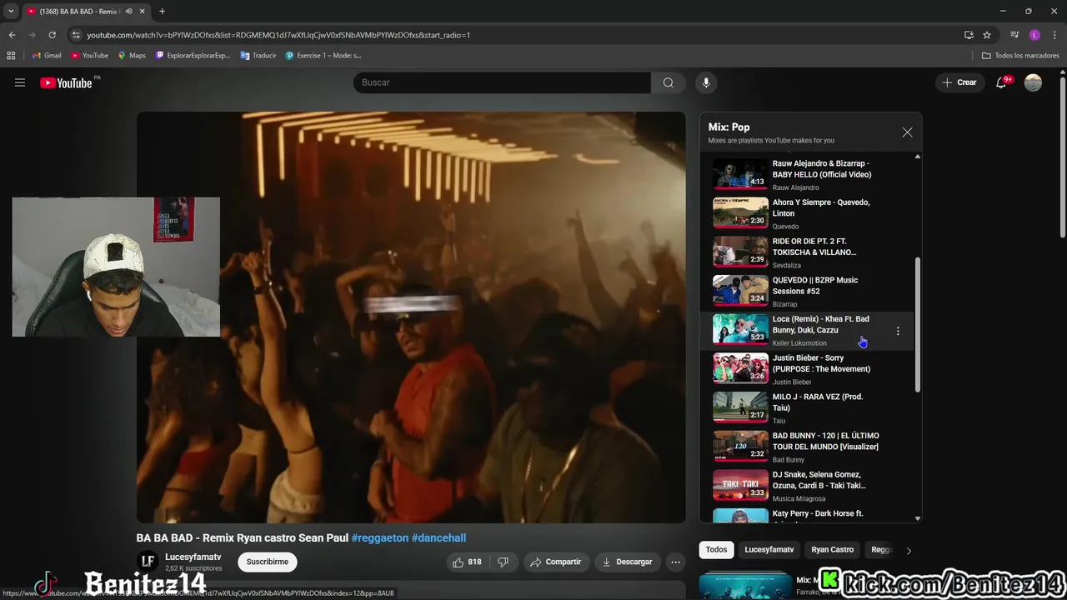Viewport: 1067px width, 600px height.
Task: Open Traducir bookmark
Action: click(258, 56)
